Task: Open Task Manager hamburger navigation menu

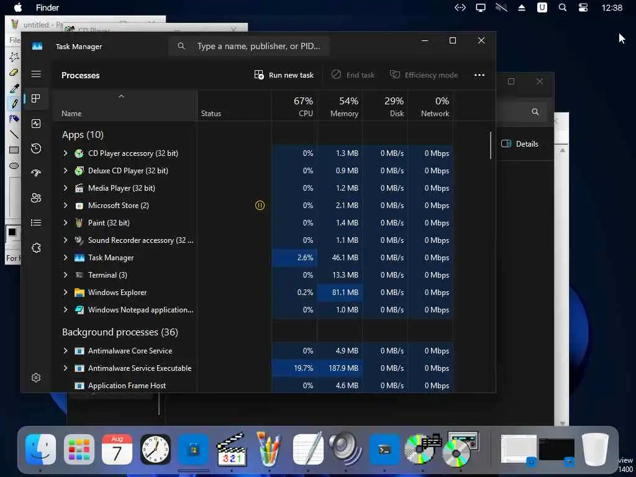Action: click(36, 74)
